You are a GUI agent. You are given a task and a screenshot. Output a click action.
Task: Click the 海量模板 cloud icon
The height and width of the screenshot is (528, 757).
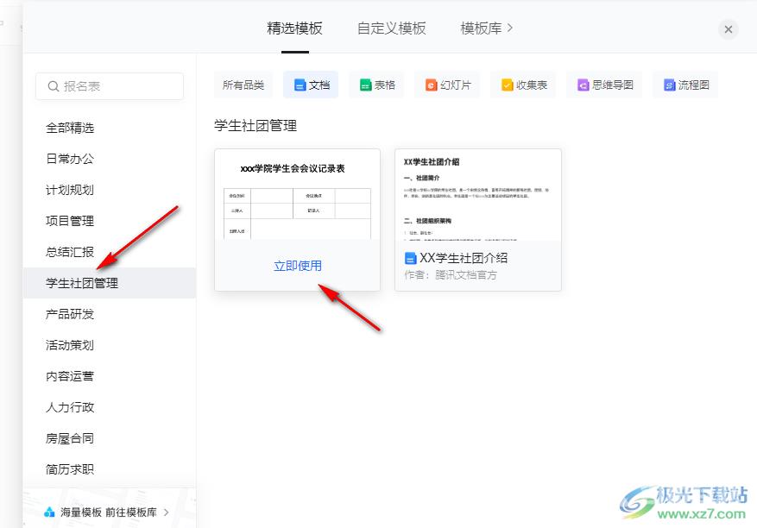[x=49, y=512]
